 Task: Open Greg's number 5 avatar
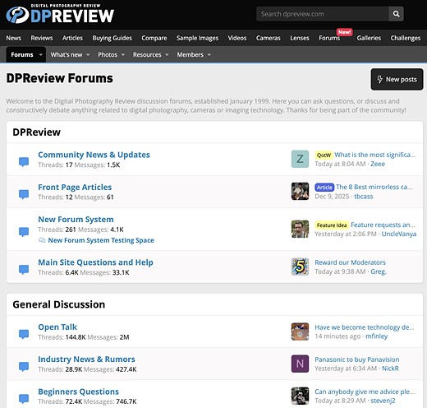pyautogui.click(x=300, y=267)
